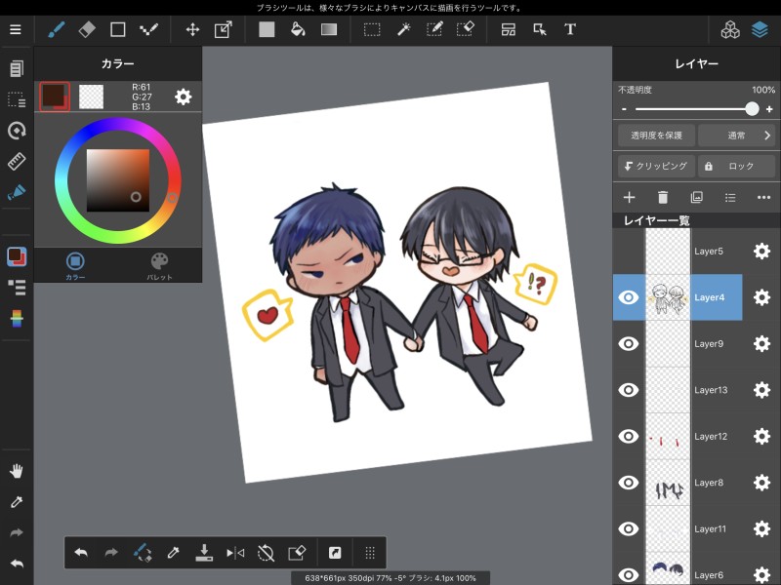This screenshot has width=781, height=585.
Task: Click the color wheel saturation square
Action: click(x=118, y=180)
